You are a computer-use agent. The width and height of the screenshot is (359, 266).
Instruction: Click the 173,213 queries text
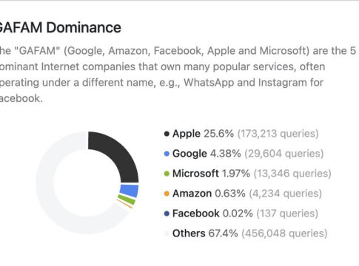(278, 134)
